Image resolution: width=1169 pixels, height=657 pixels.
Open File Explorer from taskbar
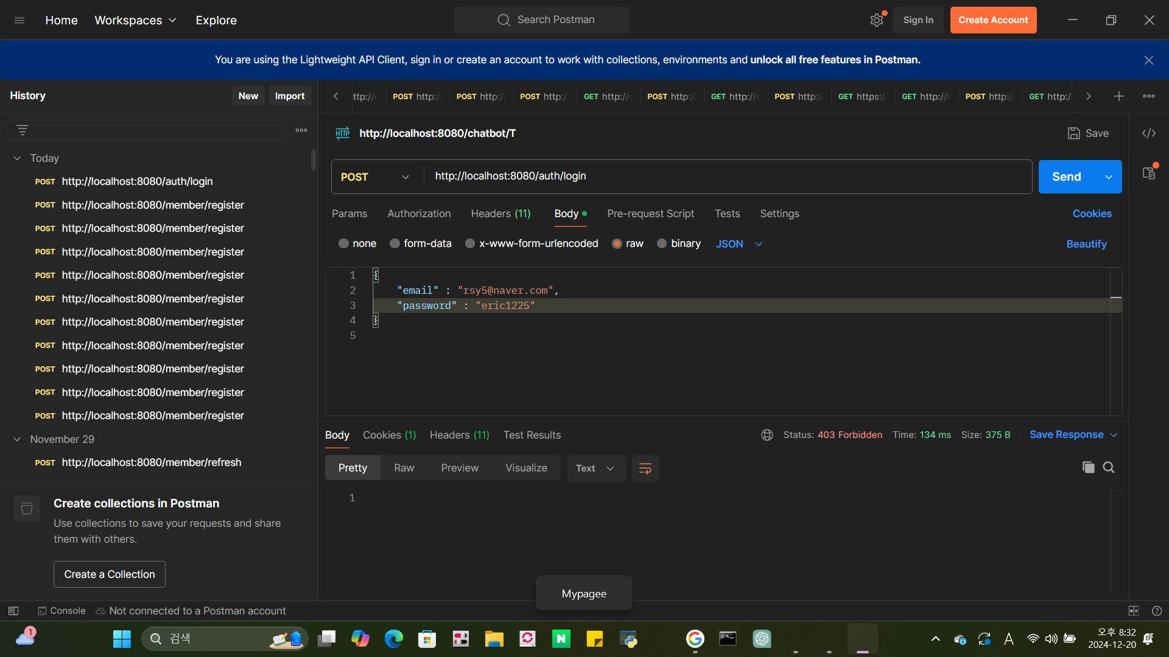(494, 639)
